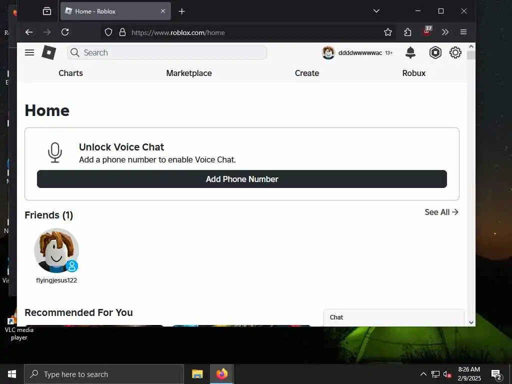Open the Action Center notifications icon
Image resolution: width=512 pixels, height=384 pixels.
pyautogui.click(x=496, y=374)
